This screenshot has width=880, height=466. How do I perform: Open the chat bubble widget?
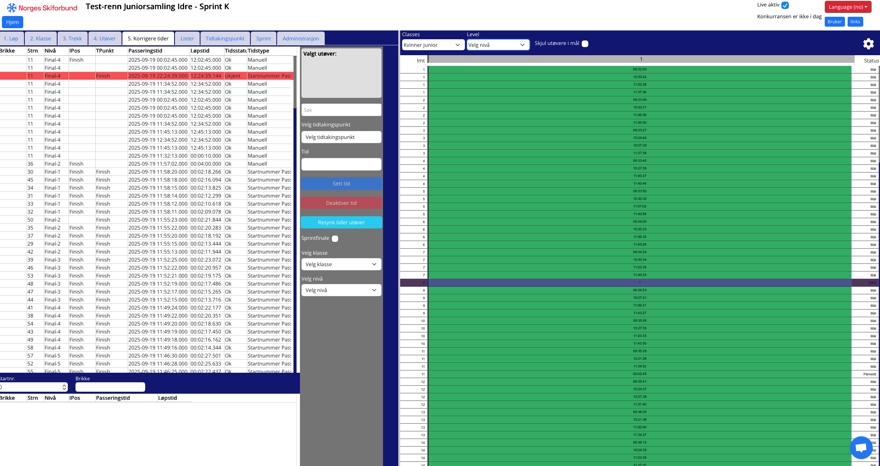pos(861,448)
